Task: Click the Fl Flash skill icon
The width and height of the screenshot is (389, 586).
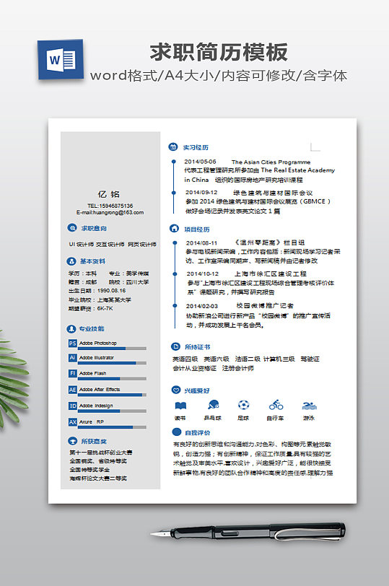Action: click(x=72, y=373)
